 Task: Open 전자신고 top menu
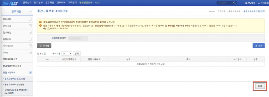point(27,3)
